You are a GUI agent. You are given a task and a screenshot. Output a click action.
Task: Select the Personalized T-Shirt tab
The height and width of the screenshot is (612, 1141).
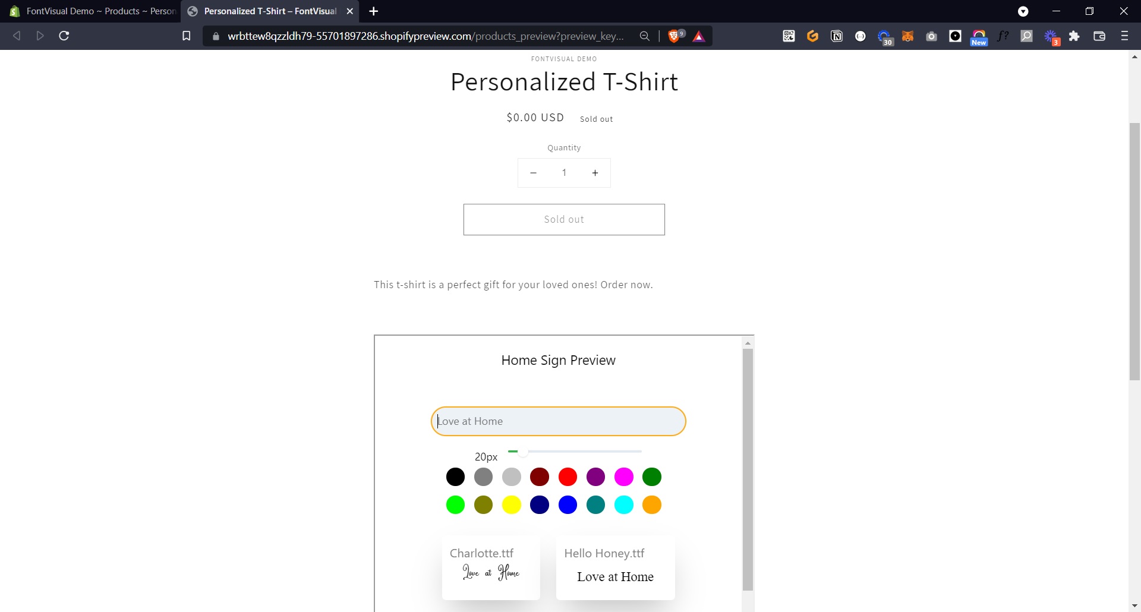(270, 11)
